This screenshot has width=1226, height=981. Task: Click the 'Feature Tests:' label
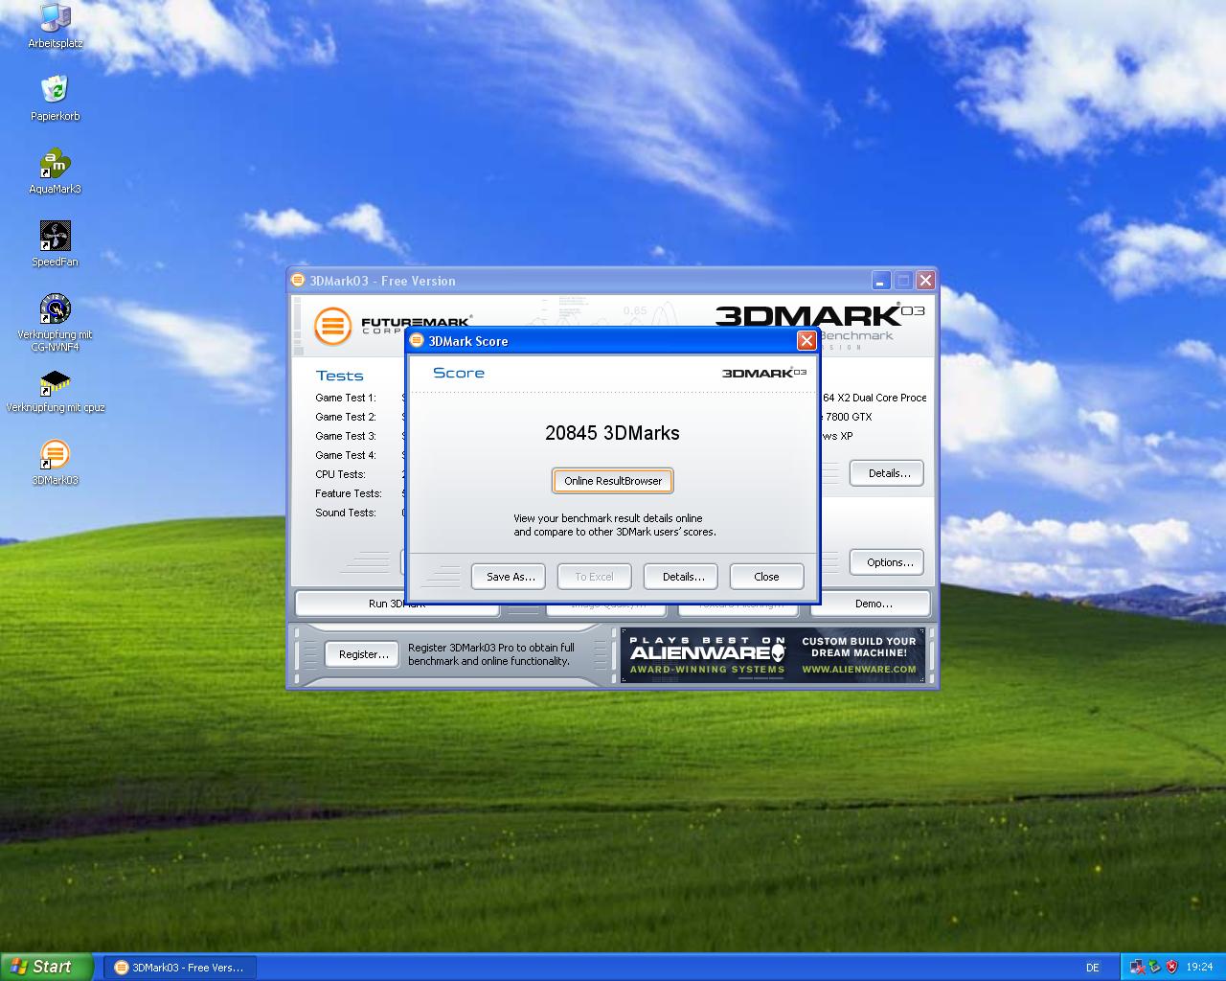[349, 493]
